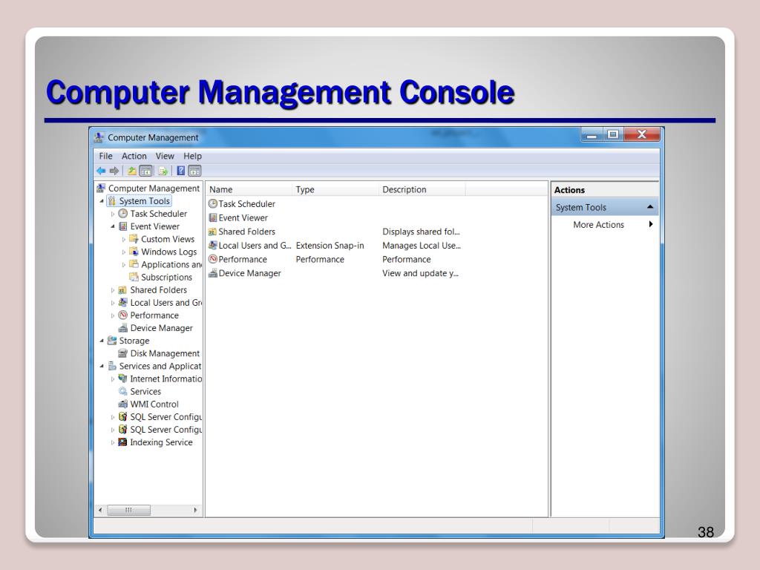The height and width of the screenshot is (570, 760).
Task: Click Event Viewer icon in tree
Action: [x=122, y=226]
